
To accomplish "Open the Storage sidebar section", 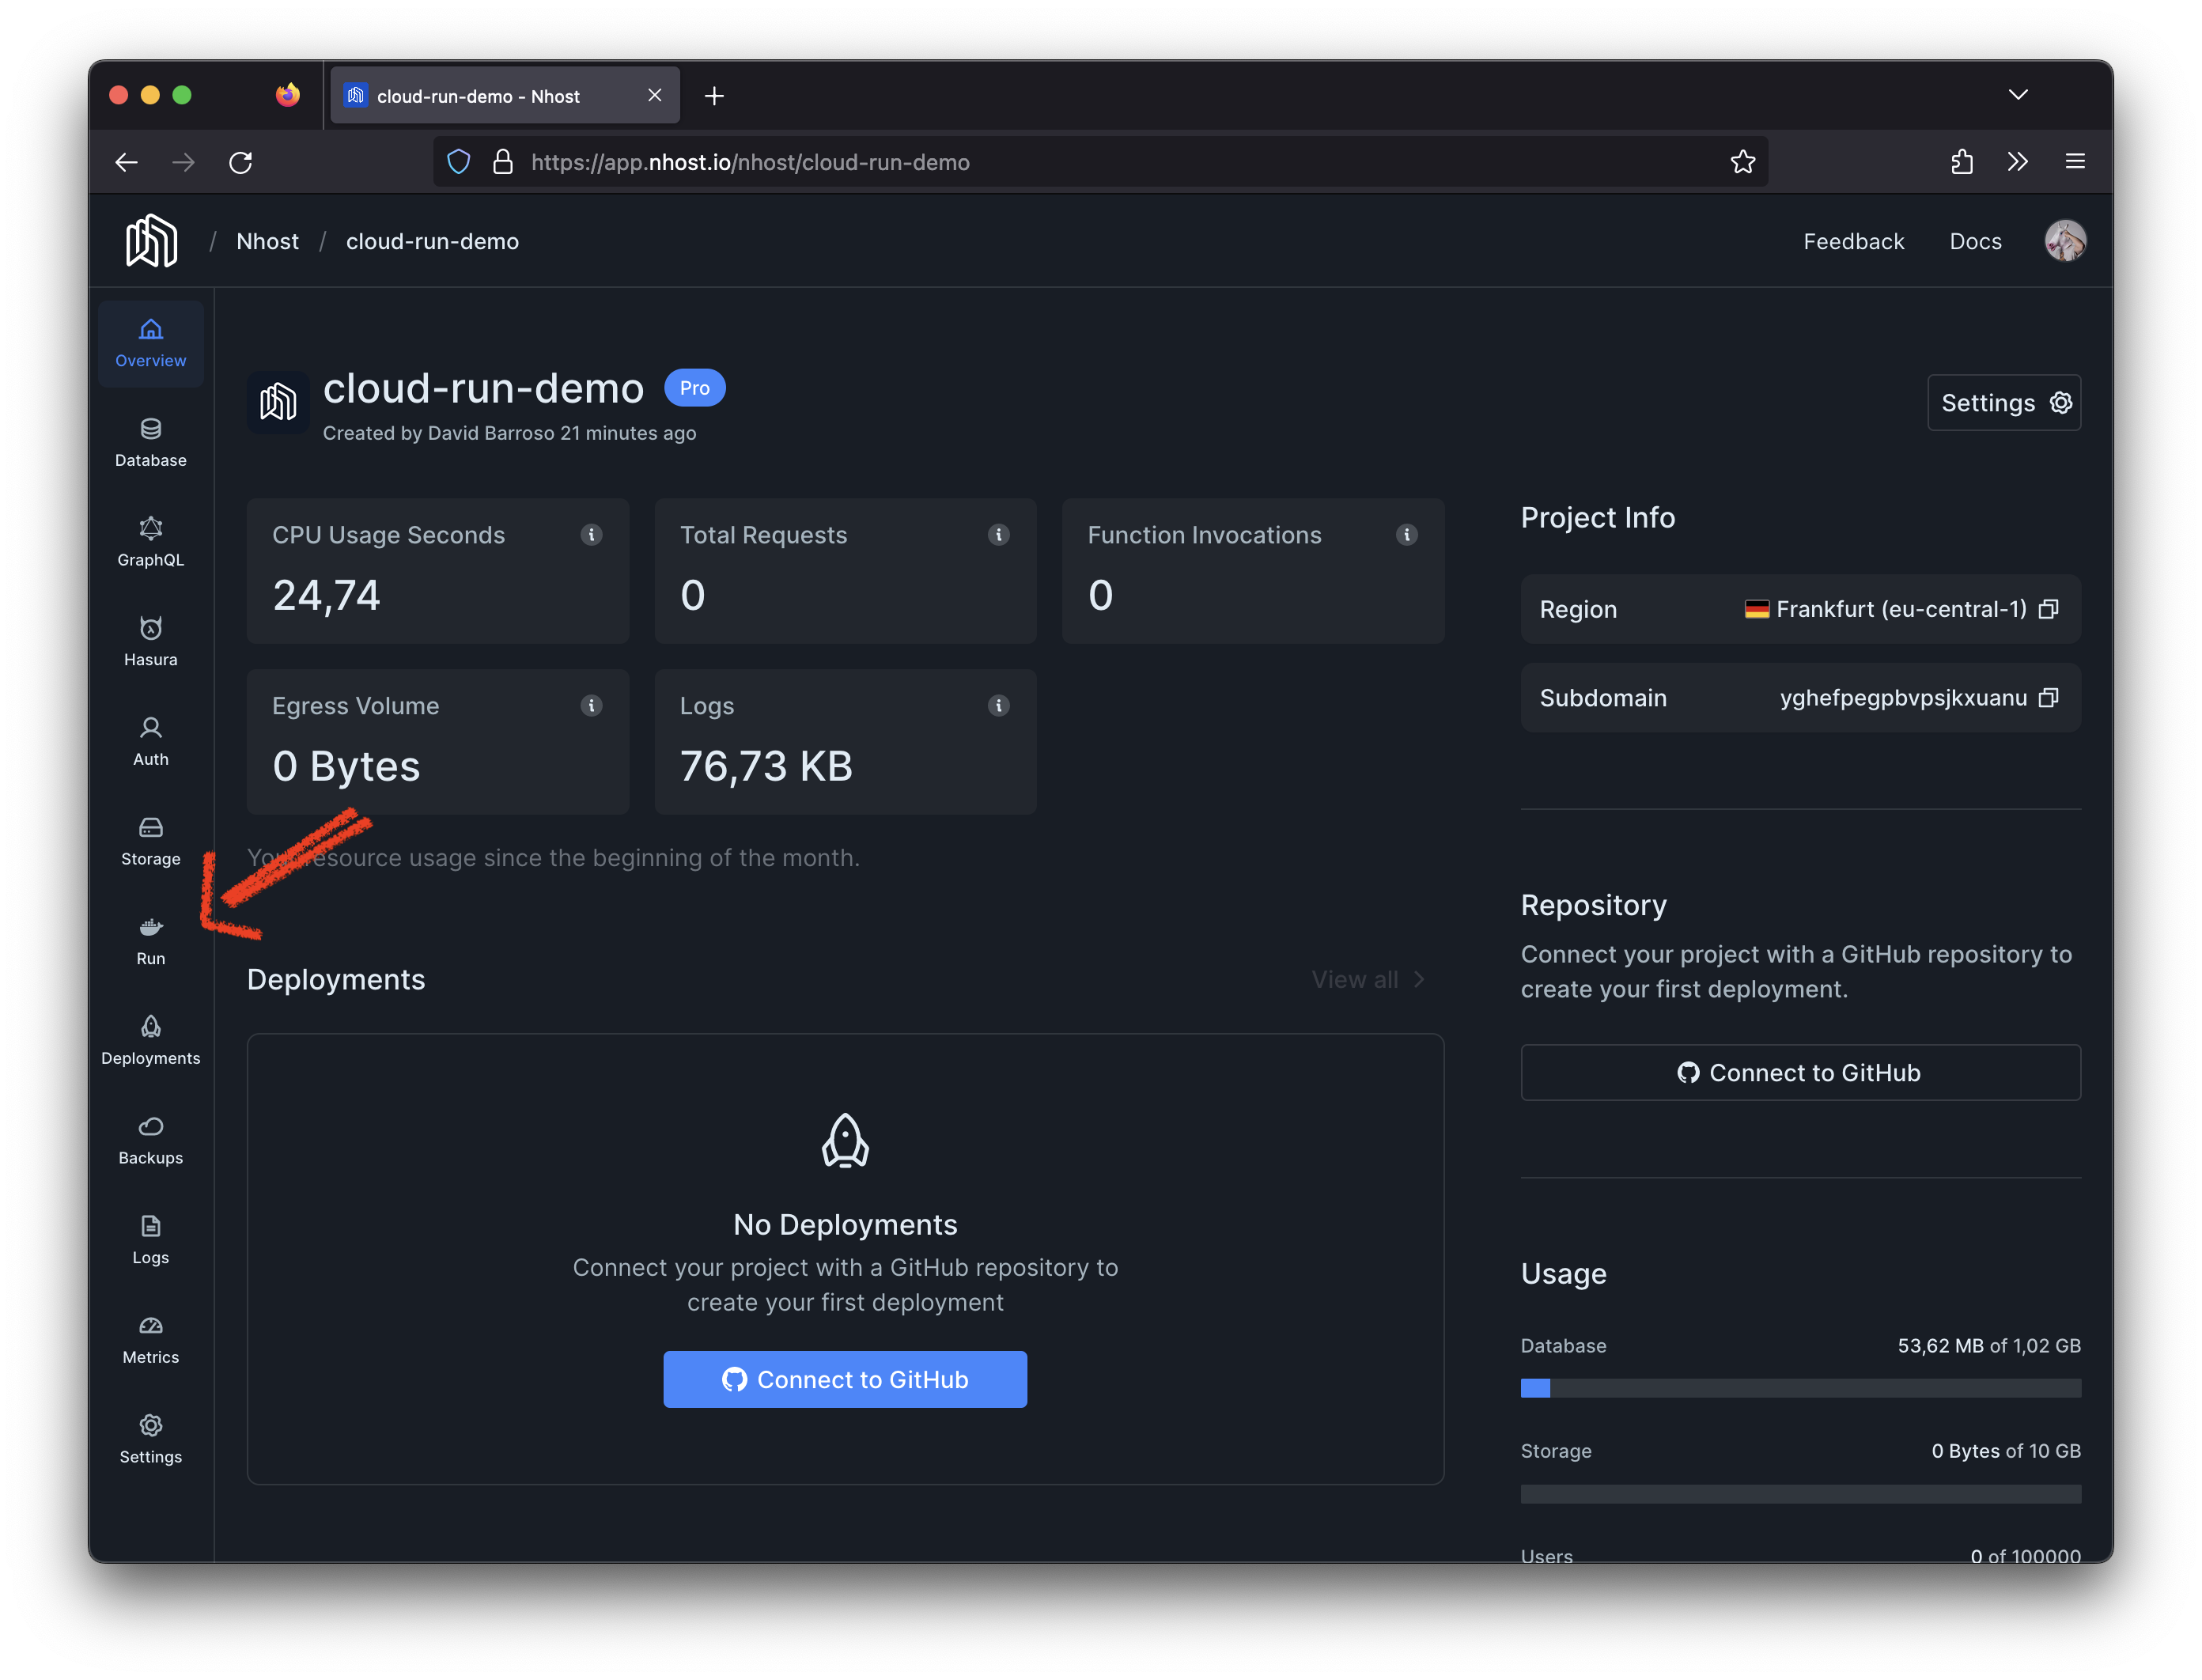I will coord(150,841).
